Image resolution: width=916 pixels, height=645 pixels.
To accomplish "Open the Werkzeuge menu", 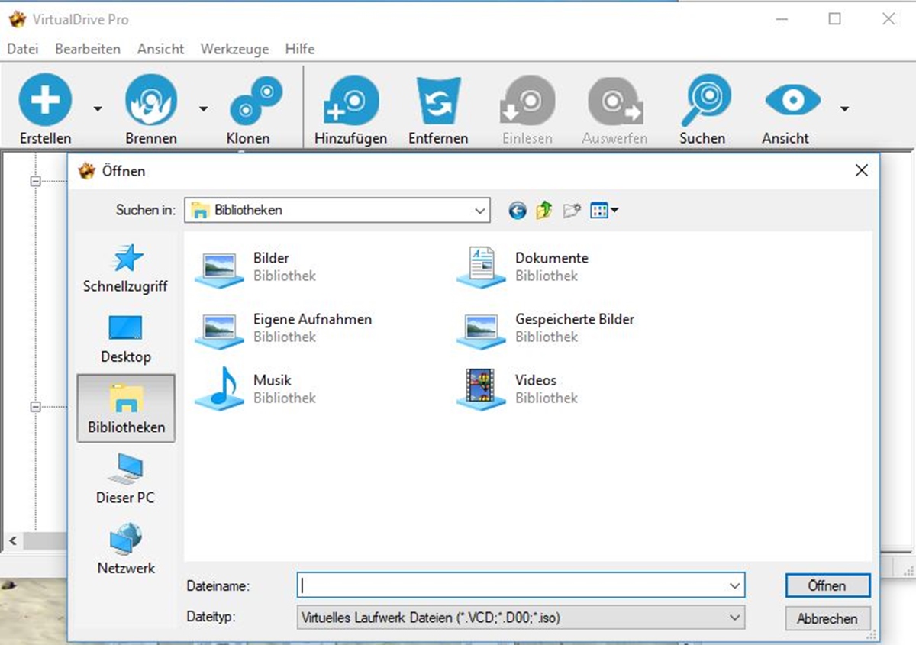I will 235,49.
